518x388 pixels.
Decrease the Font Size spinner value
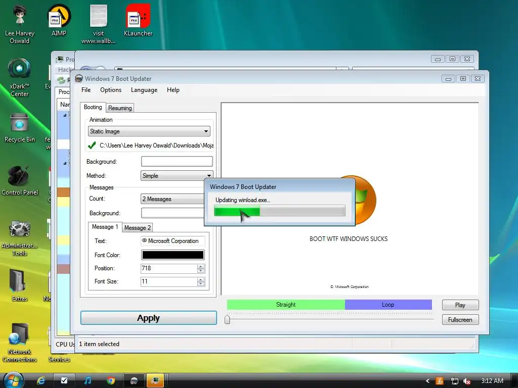pos(201,284)
